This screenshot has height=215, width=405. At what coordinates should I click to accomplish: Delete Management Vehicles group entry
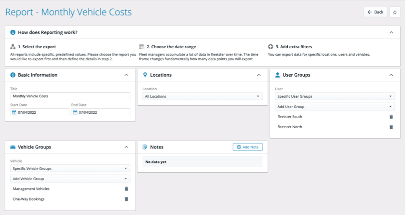click(126, 189)
